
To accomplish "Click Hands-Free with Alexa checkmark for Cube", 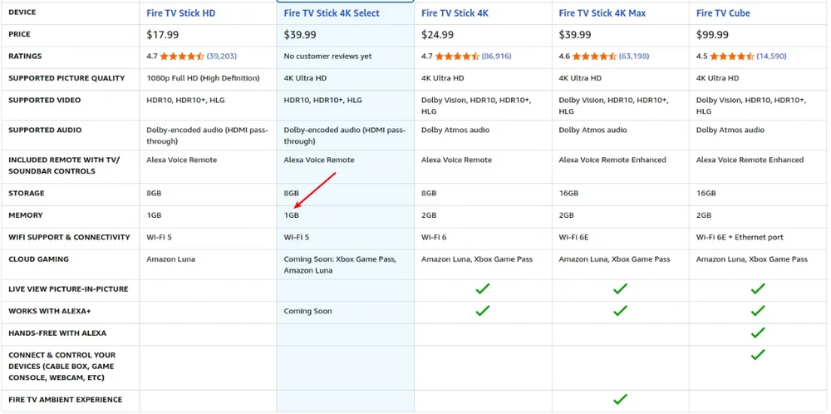I will click(x=758, y=333).
